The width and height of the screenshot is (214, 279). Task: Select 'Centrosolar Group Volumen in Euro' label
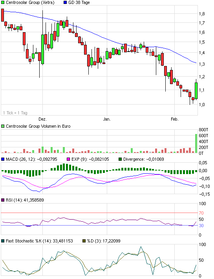point(38,126)
